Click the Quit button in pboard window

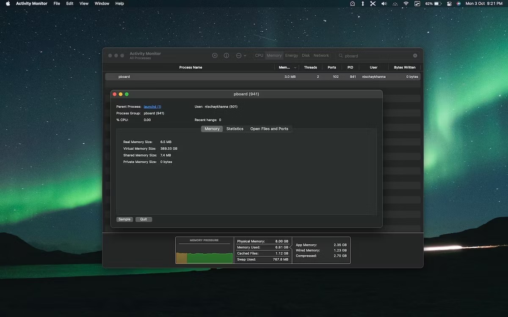pyautogui.click(x=144, y=219)
